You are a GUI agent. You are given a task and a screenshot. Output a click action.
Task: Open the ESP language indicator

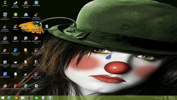coord(165,98)
